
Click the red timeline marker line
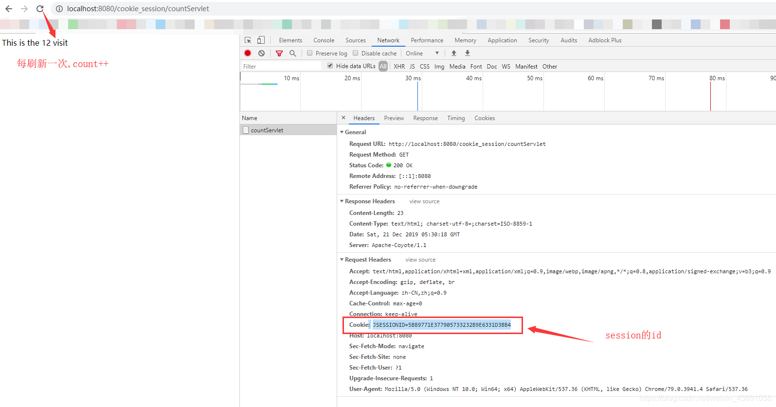[x=710, y=96]
